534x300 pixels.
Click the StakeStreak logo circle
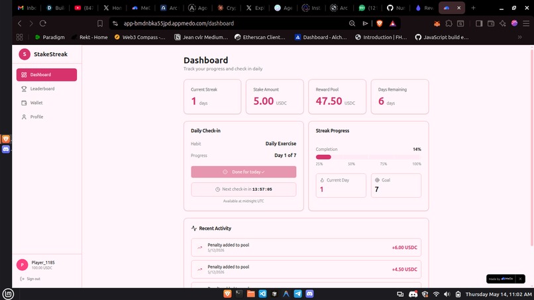(x=25, y=54)
